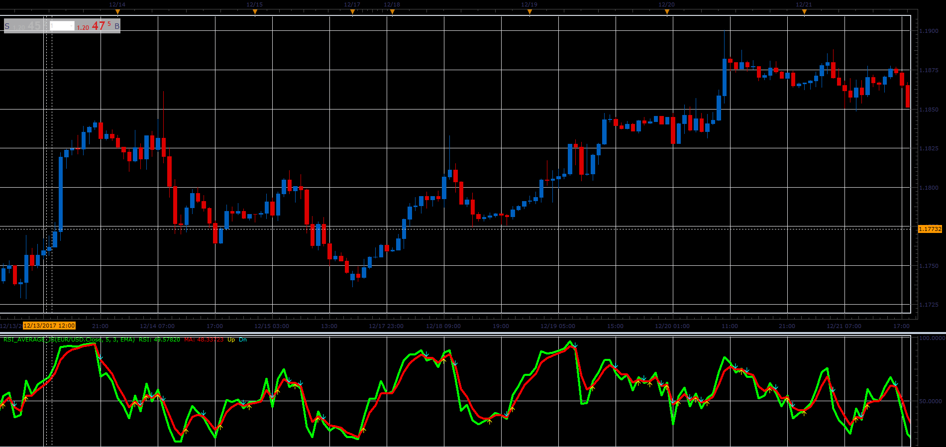Click the 12/14 day marker triangle
The image size is (946, 447).
[x=117, y=11]
